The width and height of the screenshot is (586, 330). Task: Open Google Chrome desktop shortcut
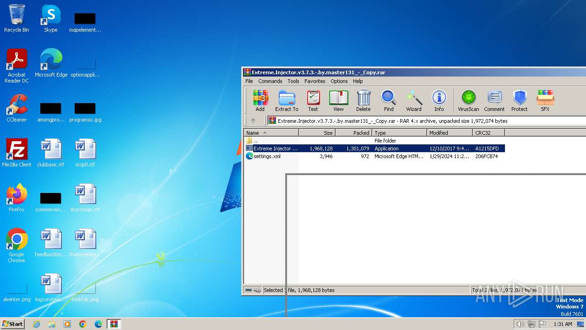(16, 246)
